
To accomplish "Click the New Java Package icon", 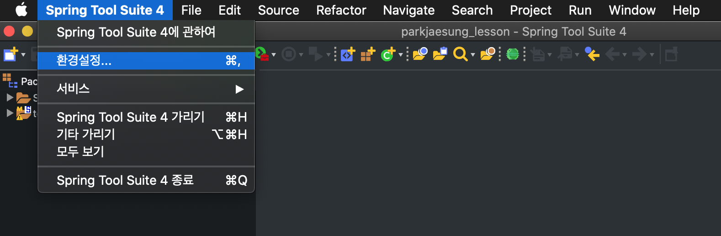I will click(368, 54).
